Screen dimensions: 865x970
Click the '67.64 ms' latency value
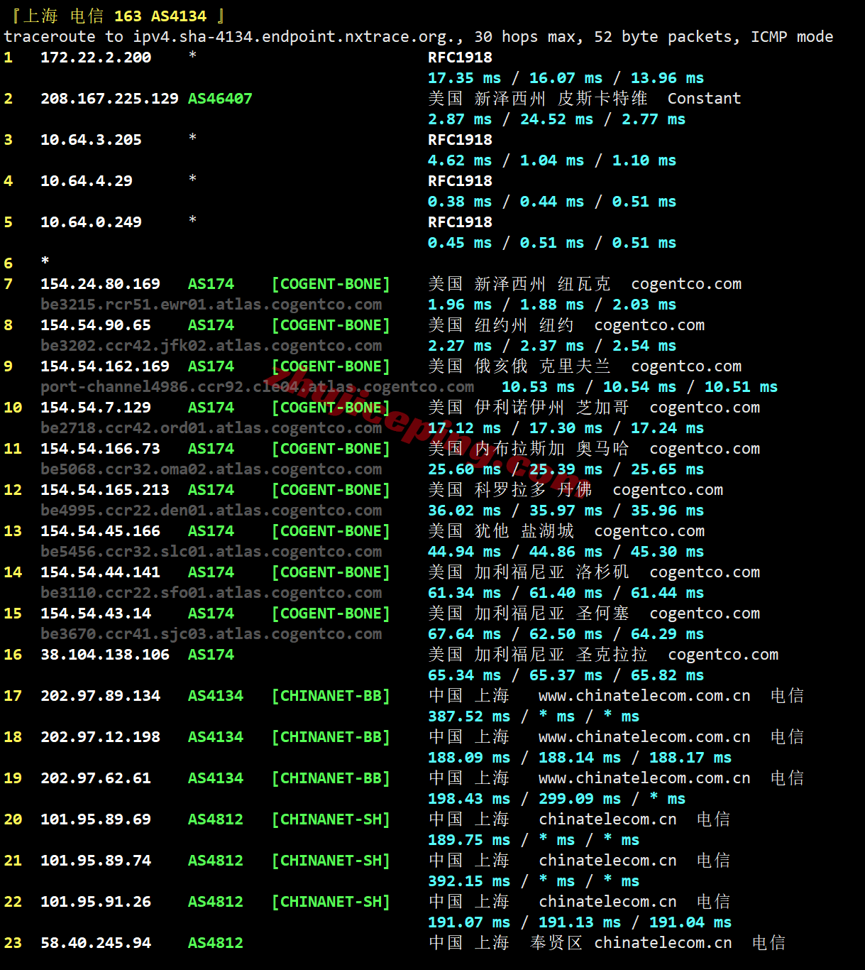(464, 634)
